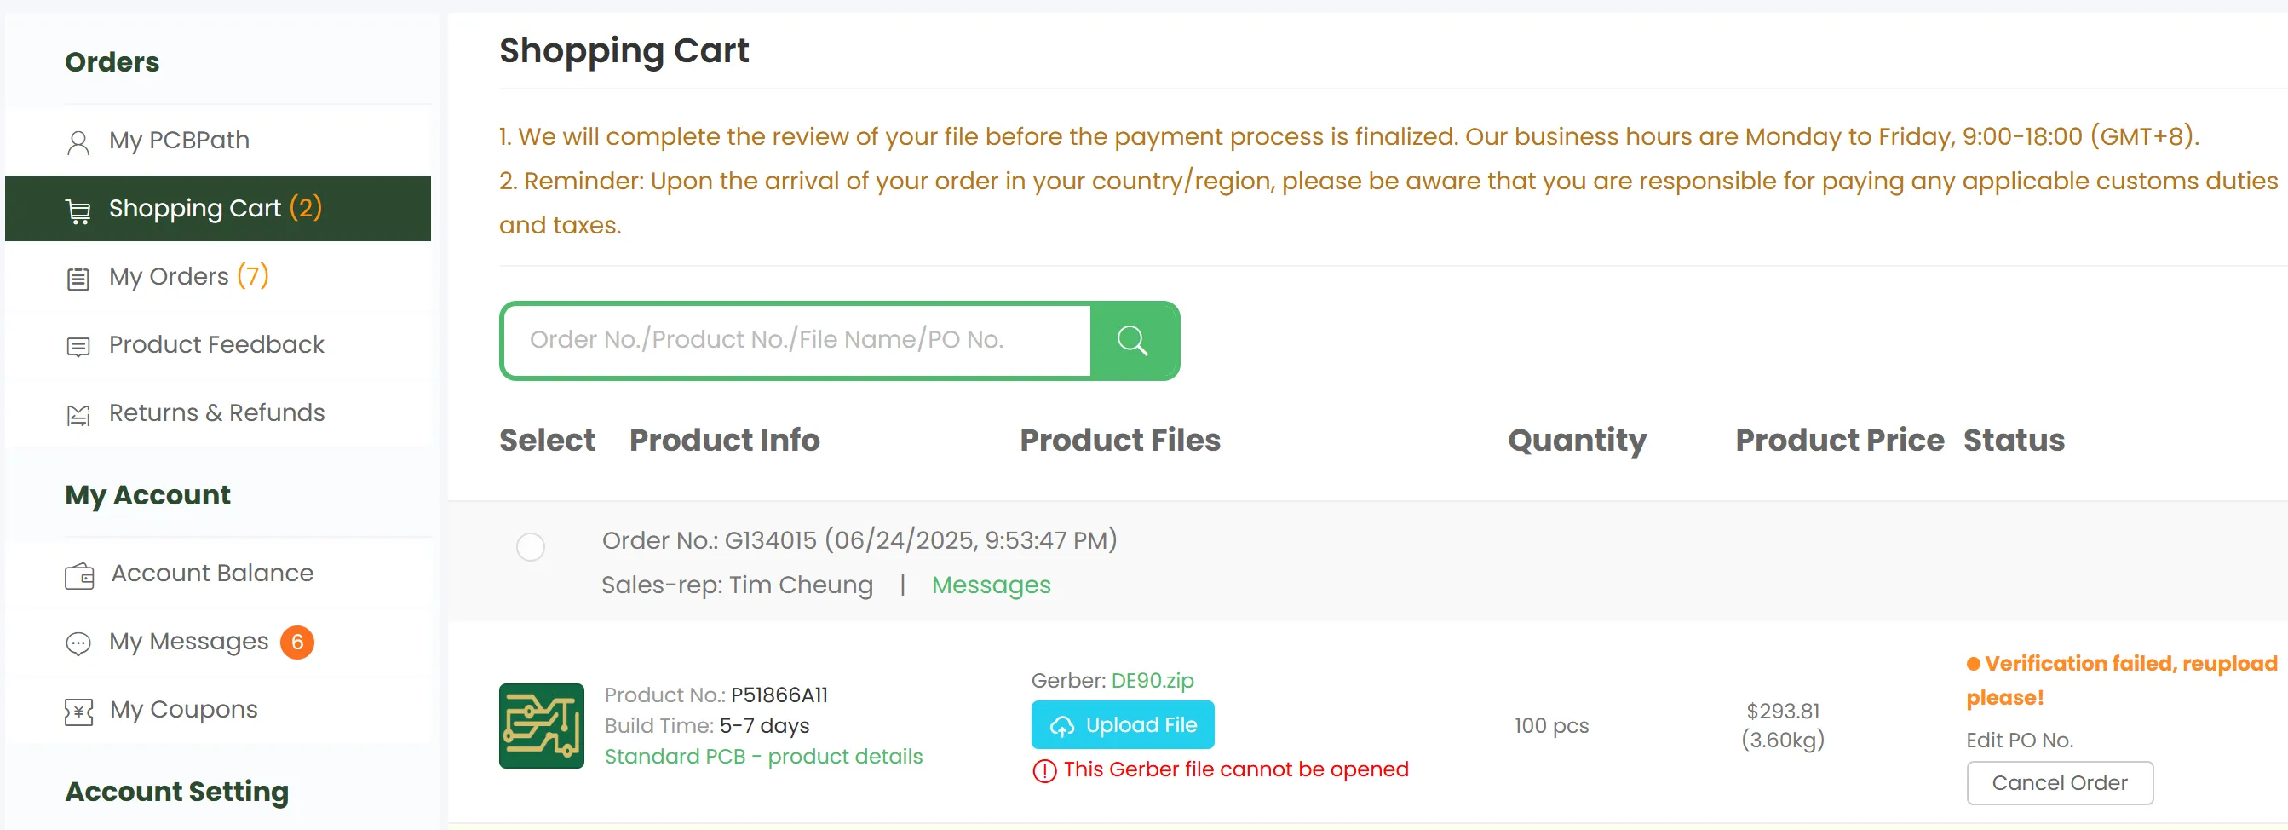This screenshot has width=2288, height=830.
Task: Click the Product Feedback icon
Action: [x=78, y=347]
